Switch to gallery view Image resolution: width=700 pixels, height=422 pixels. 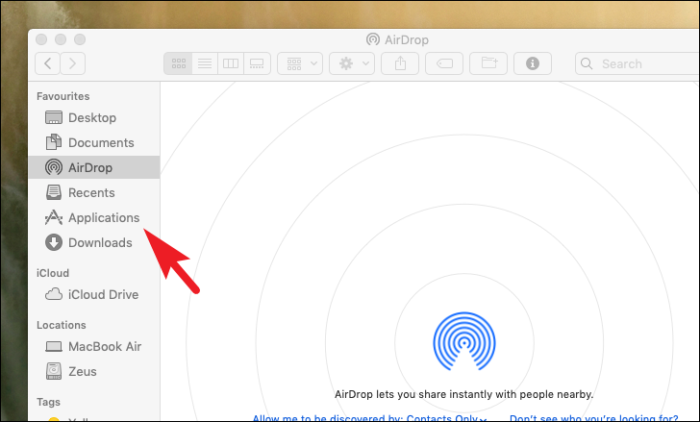pos(257,63)
